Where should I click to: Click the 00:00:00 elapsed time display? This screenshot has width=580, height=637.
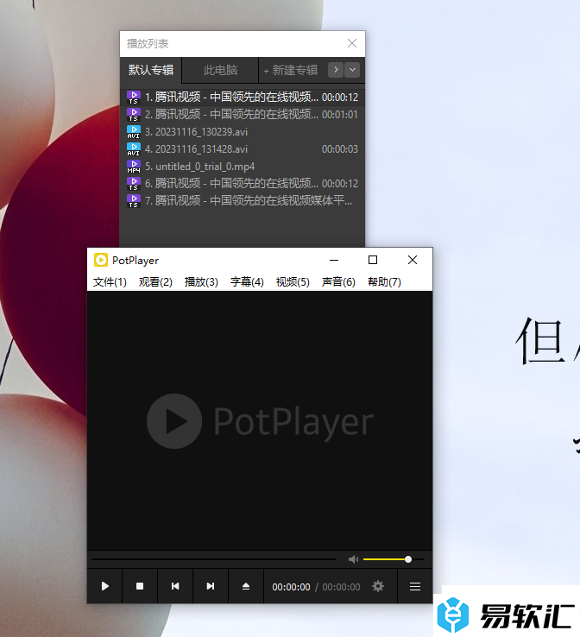[x=291, y=587]
